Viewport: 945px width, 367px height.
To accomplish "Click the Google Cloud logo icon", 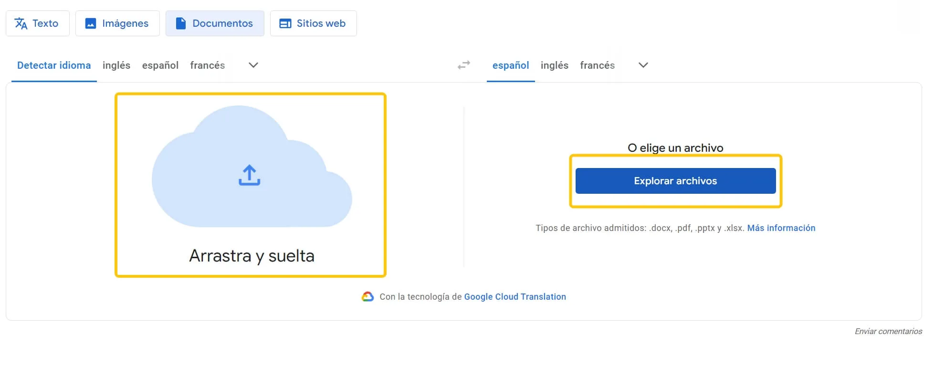I will point(367,297).
